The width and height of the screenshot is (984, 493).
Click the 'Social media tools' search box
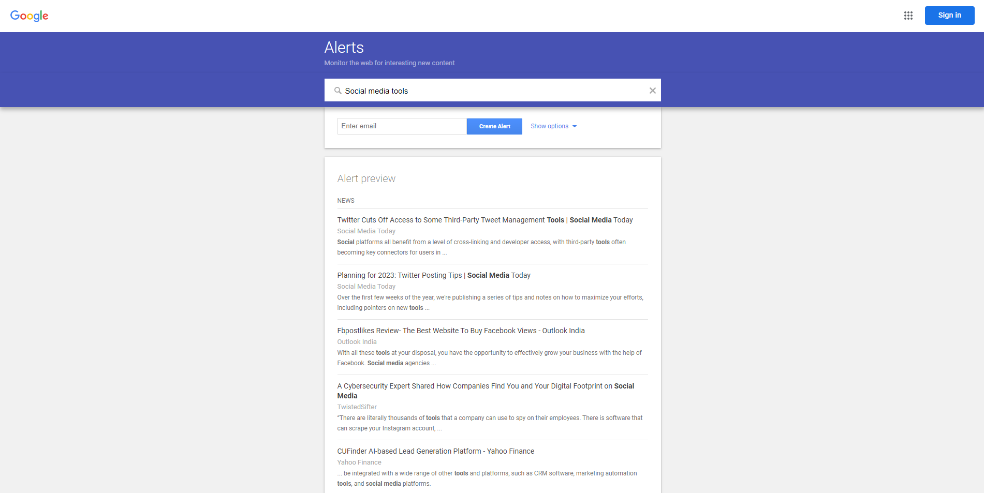[492, 91]
